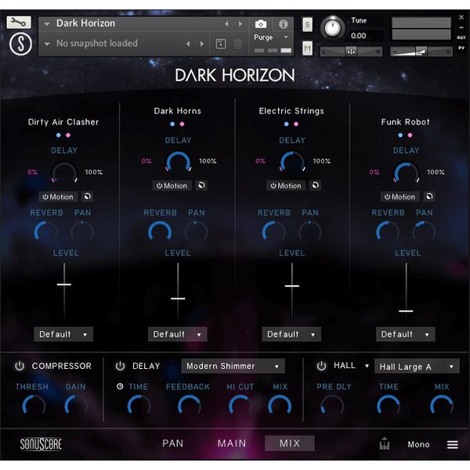Image resolution: width=470 pixels, height=470 pixels.
Task: Randomize motion for Dark Horns
Action: (x=201, y=185)
